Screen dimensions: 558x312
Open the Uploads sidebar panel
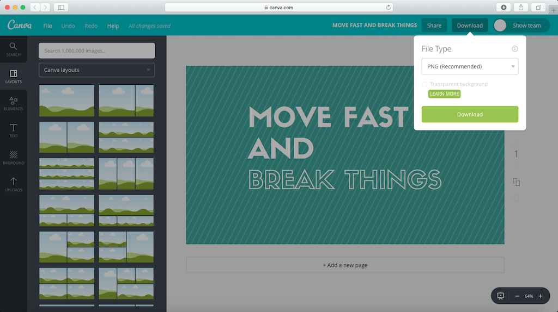(x=13, y=185)
